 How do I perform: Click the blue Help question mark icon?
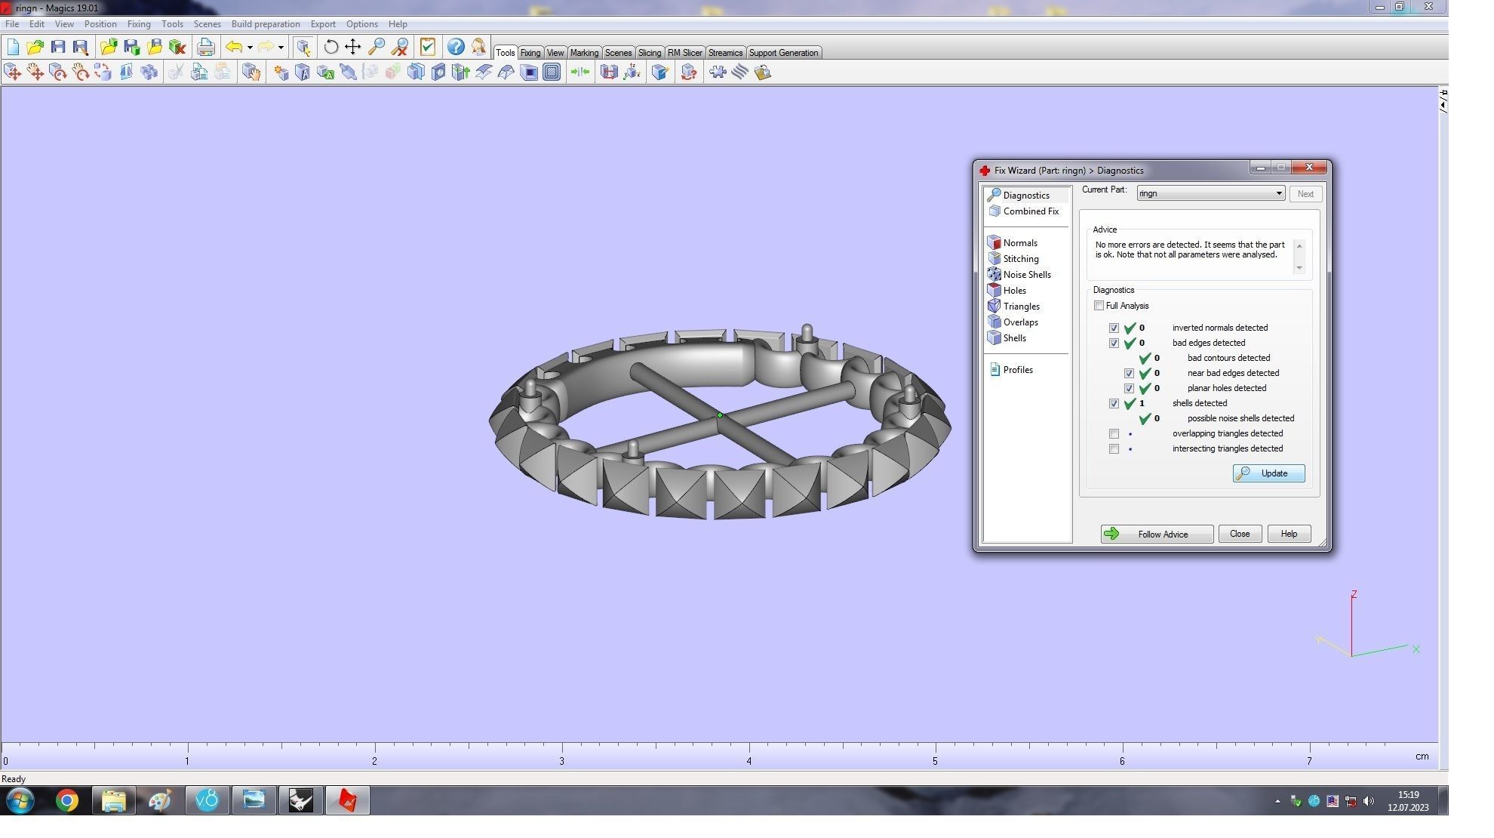pyautogui.click(x=456, y=47)
